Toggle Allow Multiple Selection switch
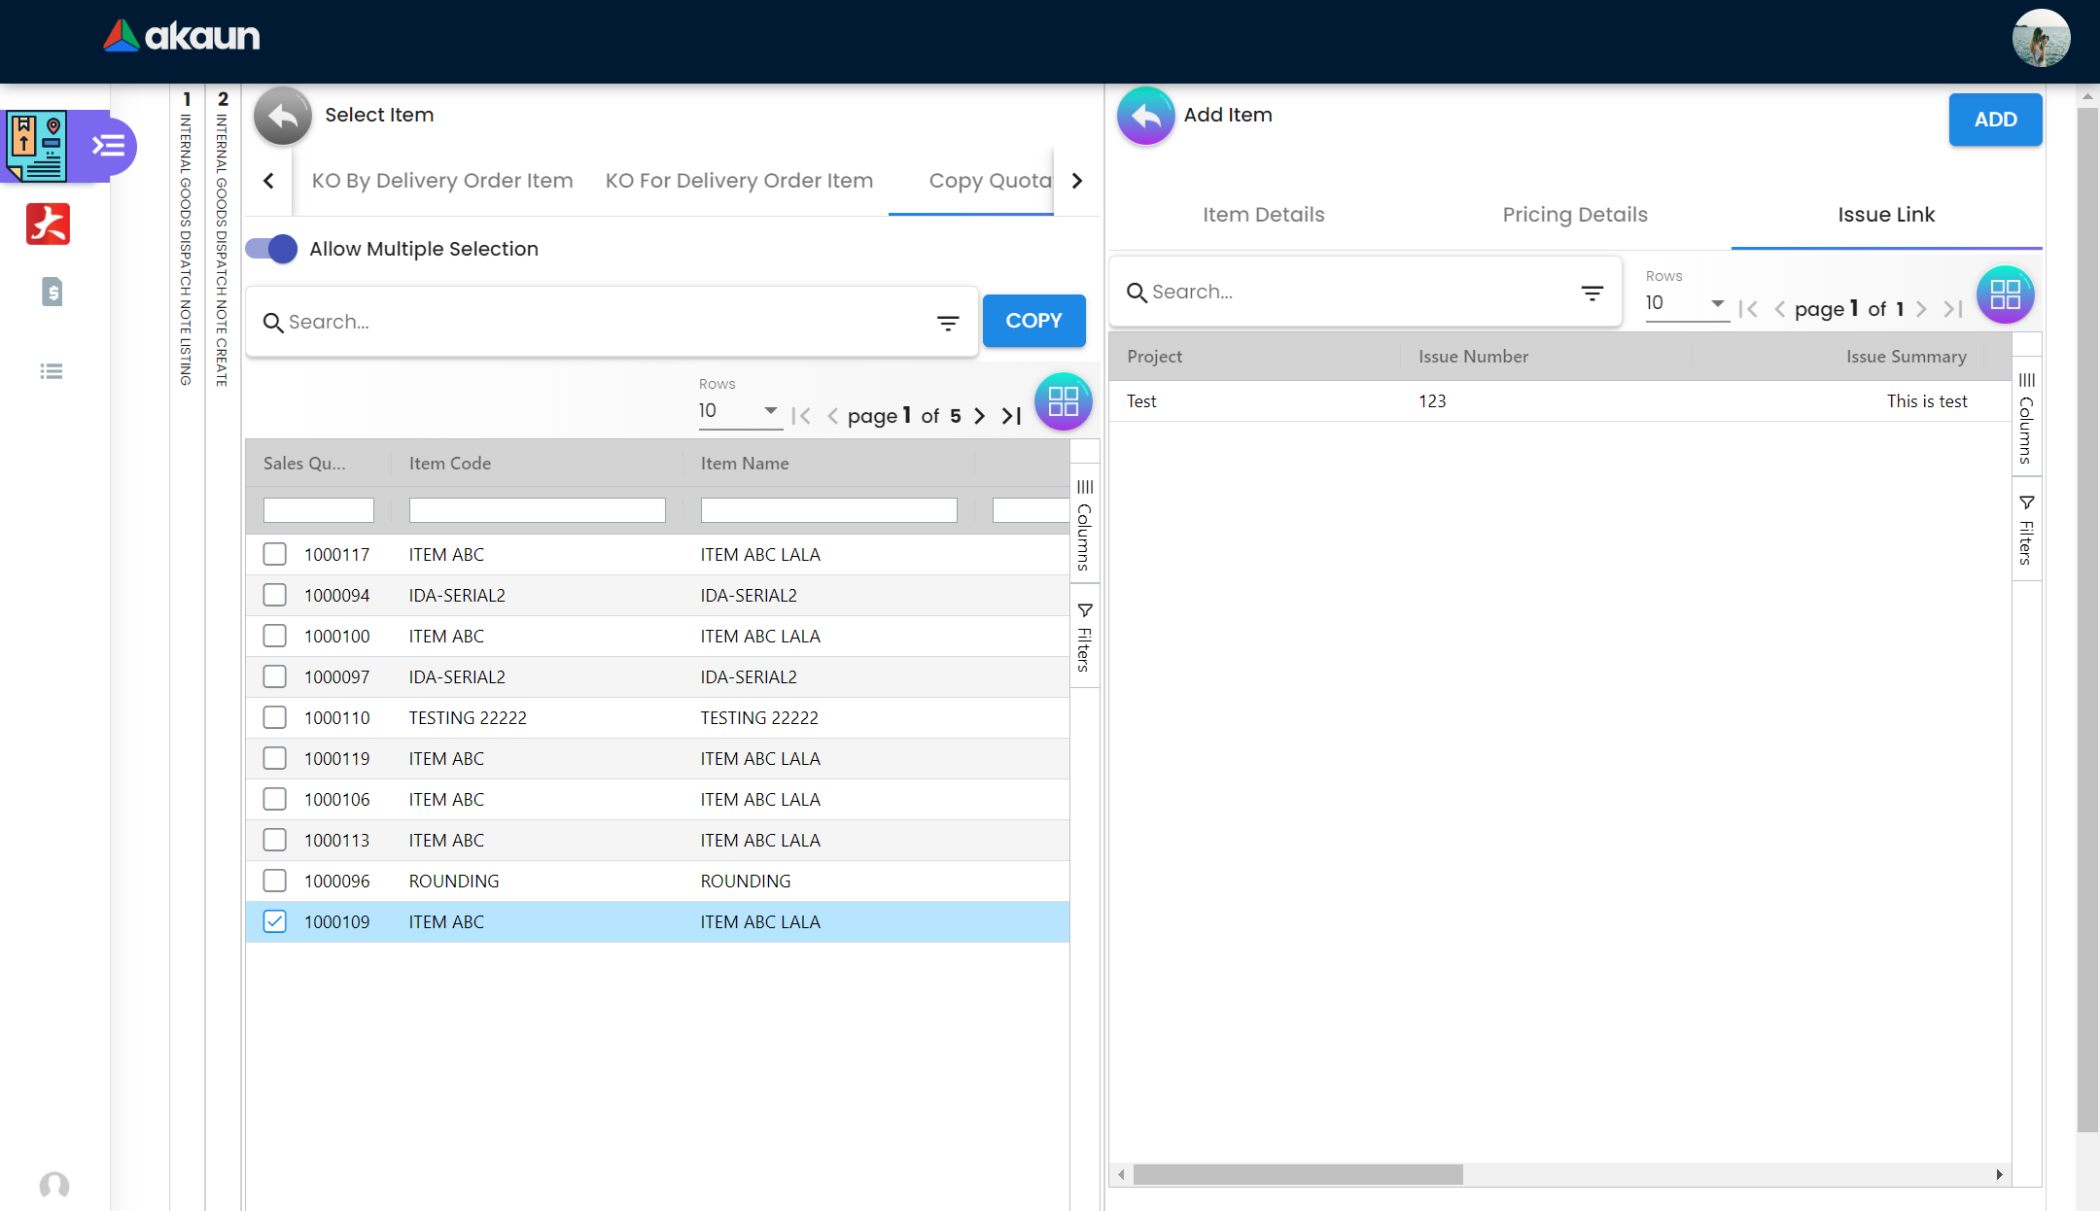 click(271, 249)
